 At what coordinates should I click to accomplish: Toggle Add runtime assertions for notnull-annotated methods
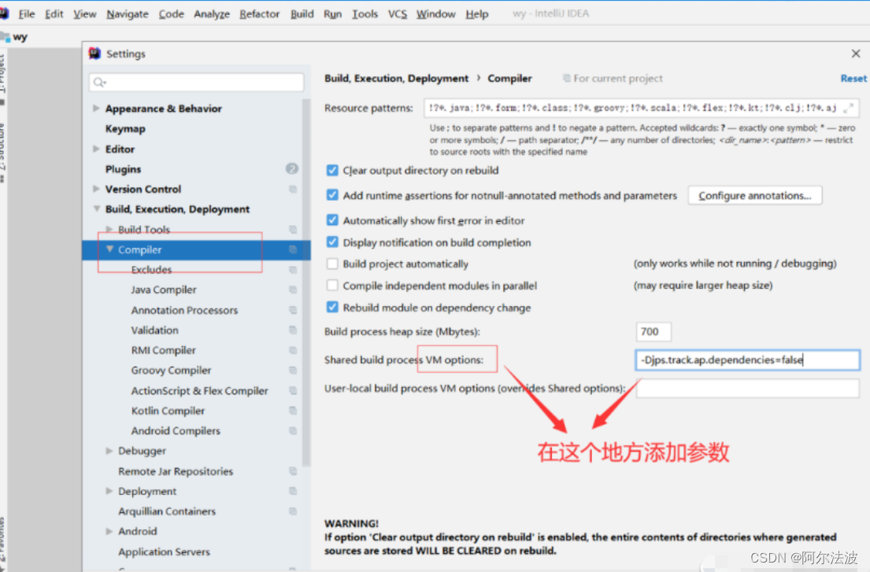[331, 195]
